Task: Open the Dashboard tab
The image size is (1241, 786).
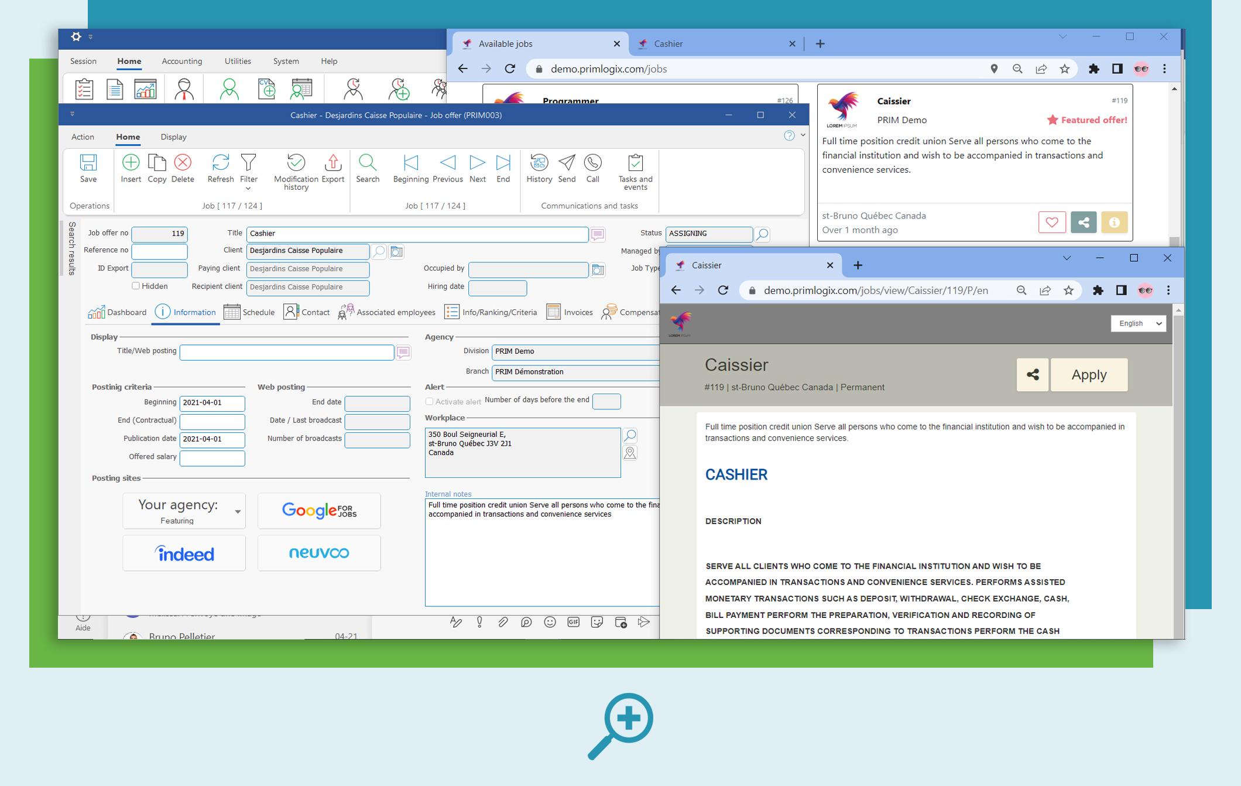Action: pyautogui.click(x=117, y=312)
